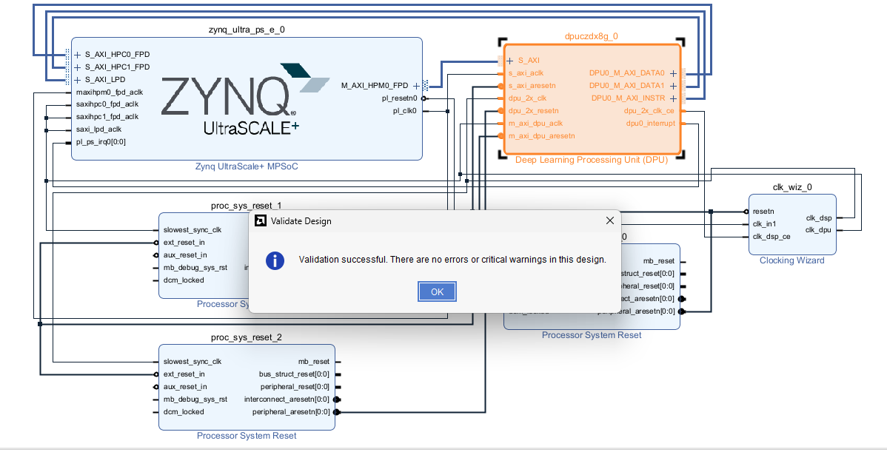Screen dimensions: 887x452
Task: Select the clk_dsp output pin of clk_wiz_0
Action: pyautogui.click(x=818, y=218)
